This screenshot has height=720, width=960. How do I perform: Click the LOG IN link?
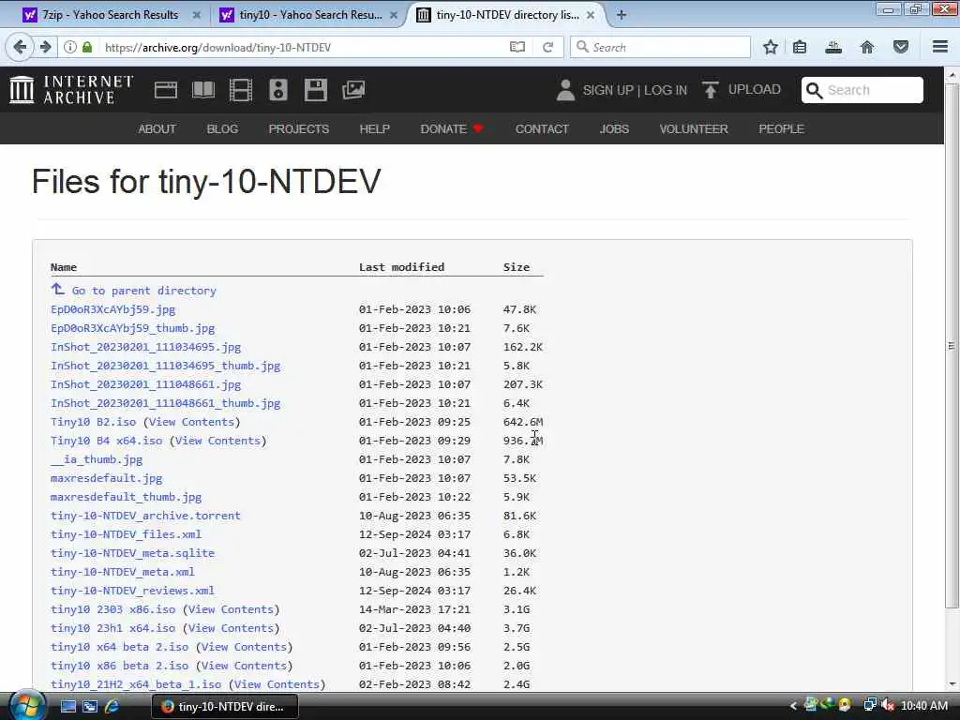pyautogui.click(x=666, y=90)
